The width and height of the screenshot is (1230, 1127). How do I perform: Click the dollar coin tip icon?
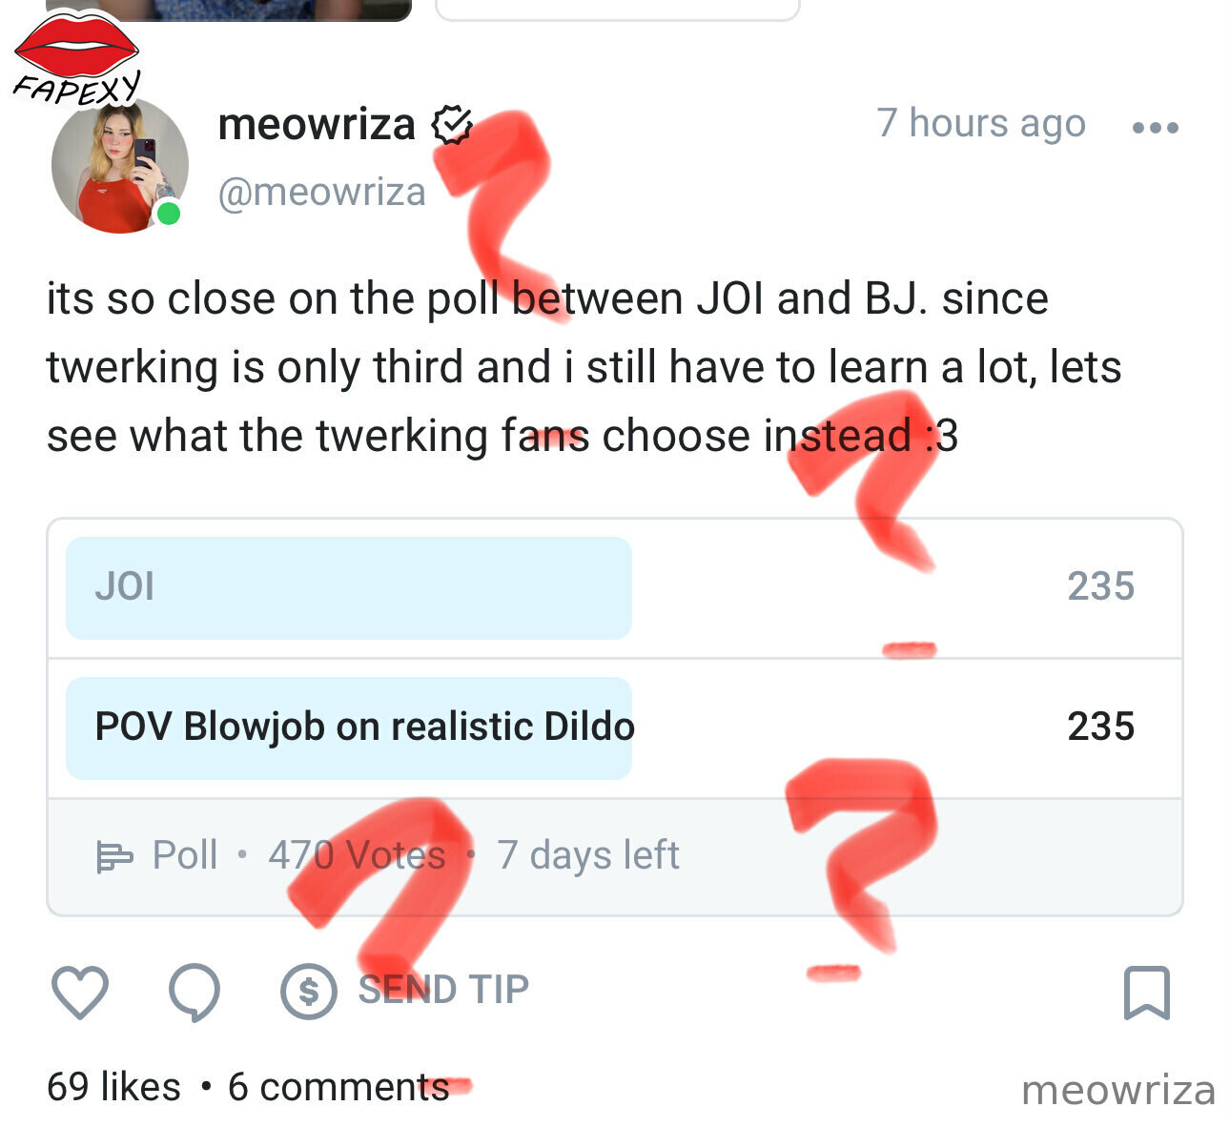(308, 992)
